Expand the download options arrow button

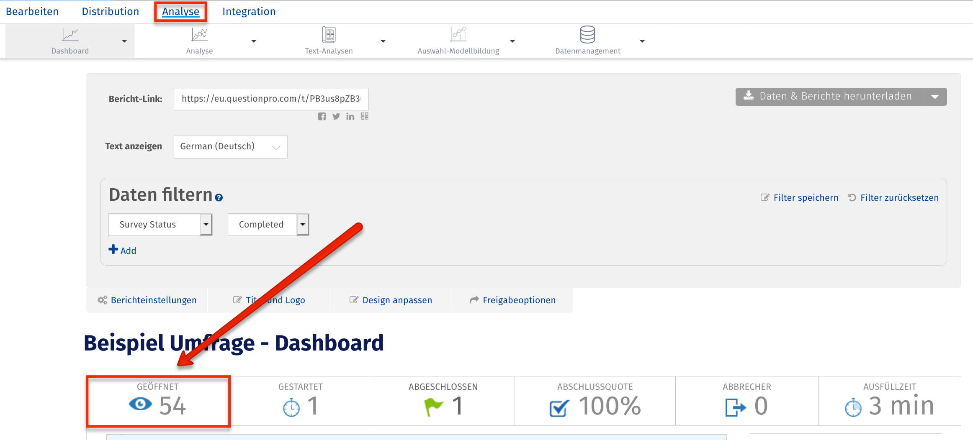935,97
